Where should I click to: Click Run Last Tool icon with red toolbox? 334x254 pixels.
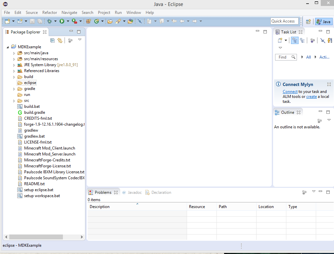pos(74,21)
